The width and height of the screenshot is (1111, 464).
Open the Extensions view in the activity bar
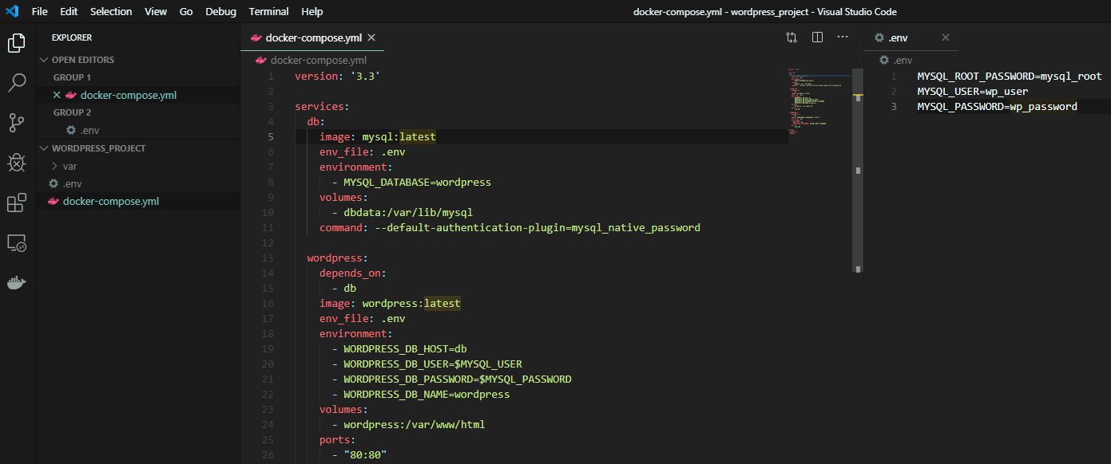[17, 203]
